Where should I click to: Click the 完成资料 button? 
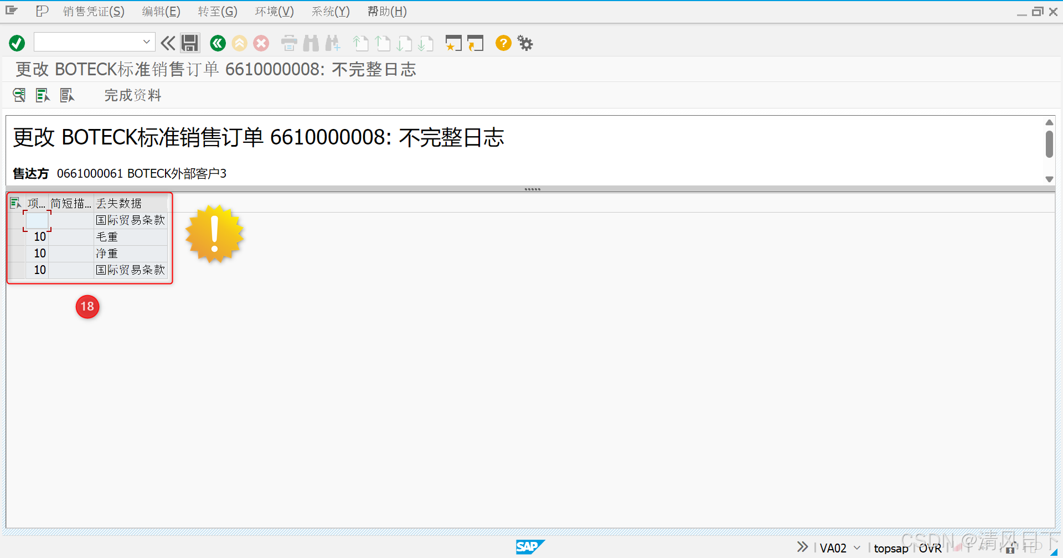click(133, 95)
